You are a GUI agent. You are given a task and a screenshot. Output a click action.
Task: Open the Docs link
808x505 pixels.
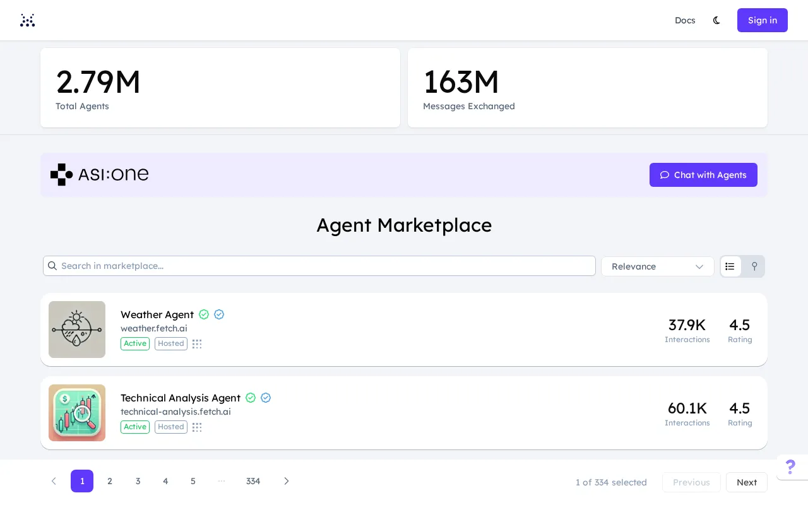[685, 20]
